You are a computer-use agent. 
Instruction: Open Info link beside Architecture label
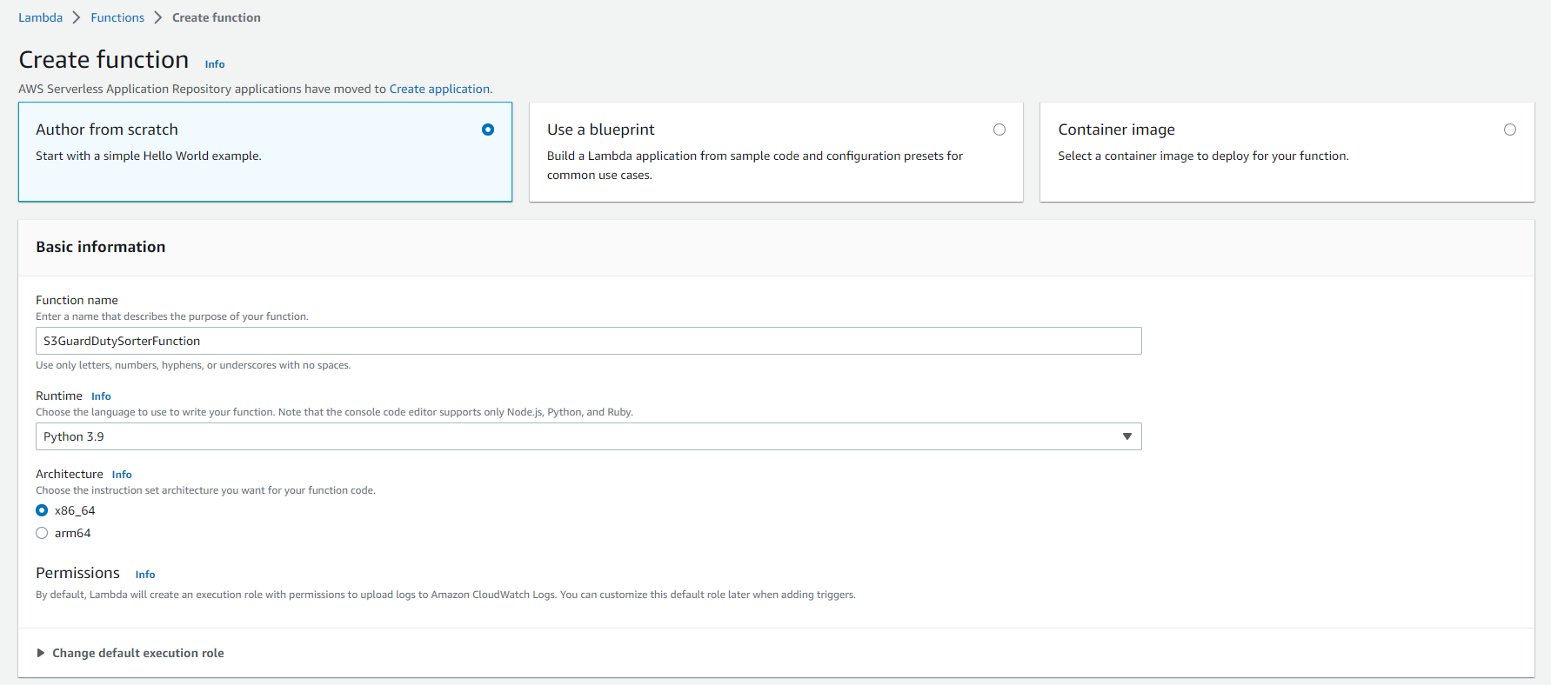click(x=122, y=475)
